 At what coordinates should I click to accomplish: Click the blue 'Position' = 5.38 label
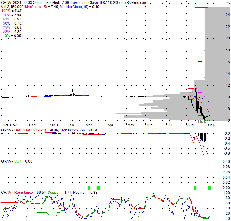tap(80, 193)
